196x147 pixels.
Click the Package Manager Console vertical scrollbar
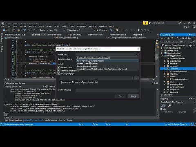[x=158, y=102]
